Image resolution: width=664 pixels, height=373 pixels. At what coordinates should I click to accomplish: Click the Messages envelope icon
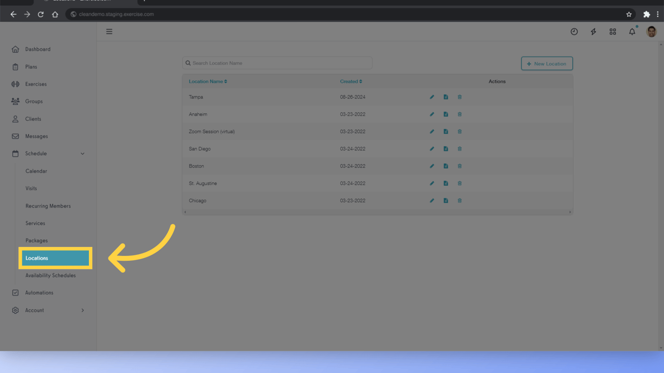click(16, 136)
